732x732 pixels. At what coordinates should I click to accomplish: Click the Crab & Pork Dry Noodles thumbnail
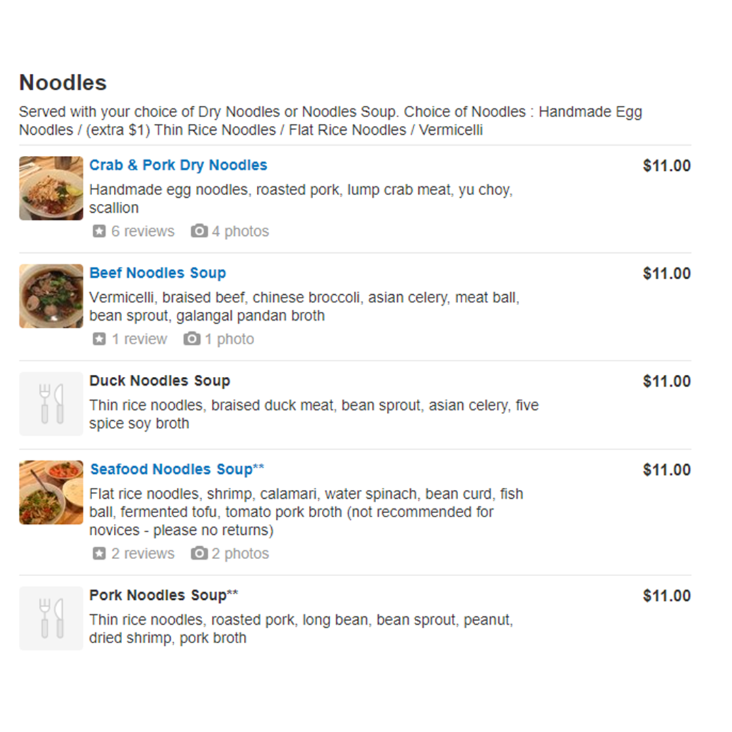(x=52, y=188)
